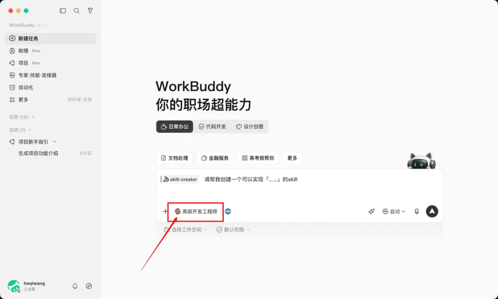
Task: Toggle the sidebar panel icon
Action: pos(63,11)
